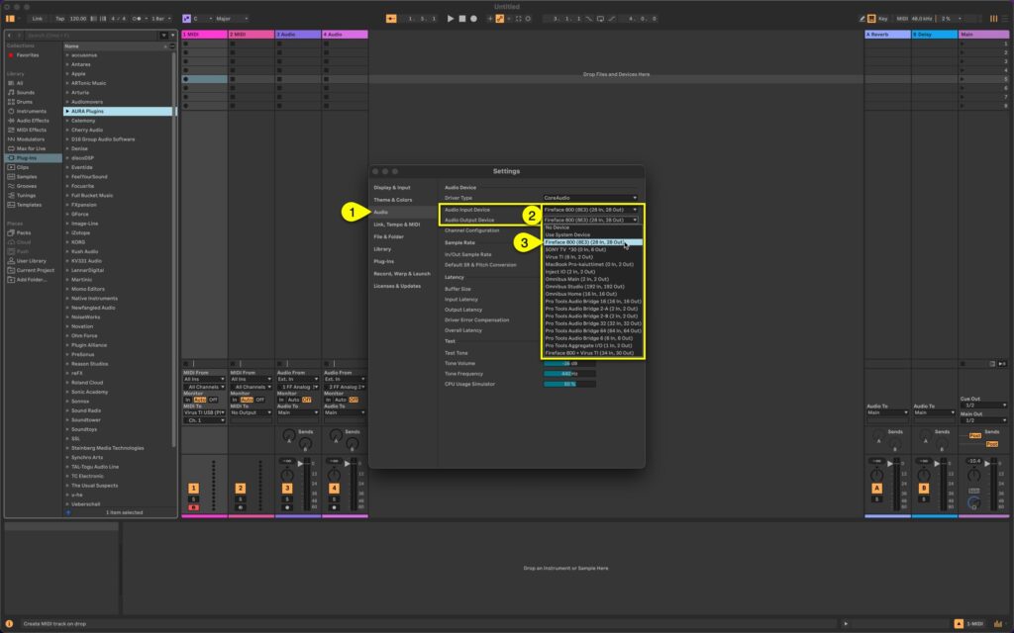Enable Key map mode in the top bar
The height and width of the screenshot is (633, 1014).
coord(882,18)
